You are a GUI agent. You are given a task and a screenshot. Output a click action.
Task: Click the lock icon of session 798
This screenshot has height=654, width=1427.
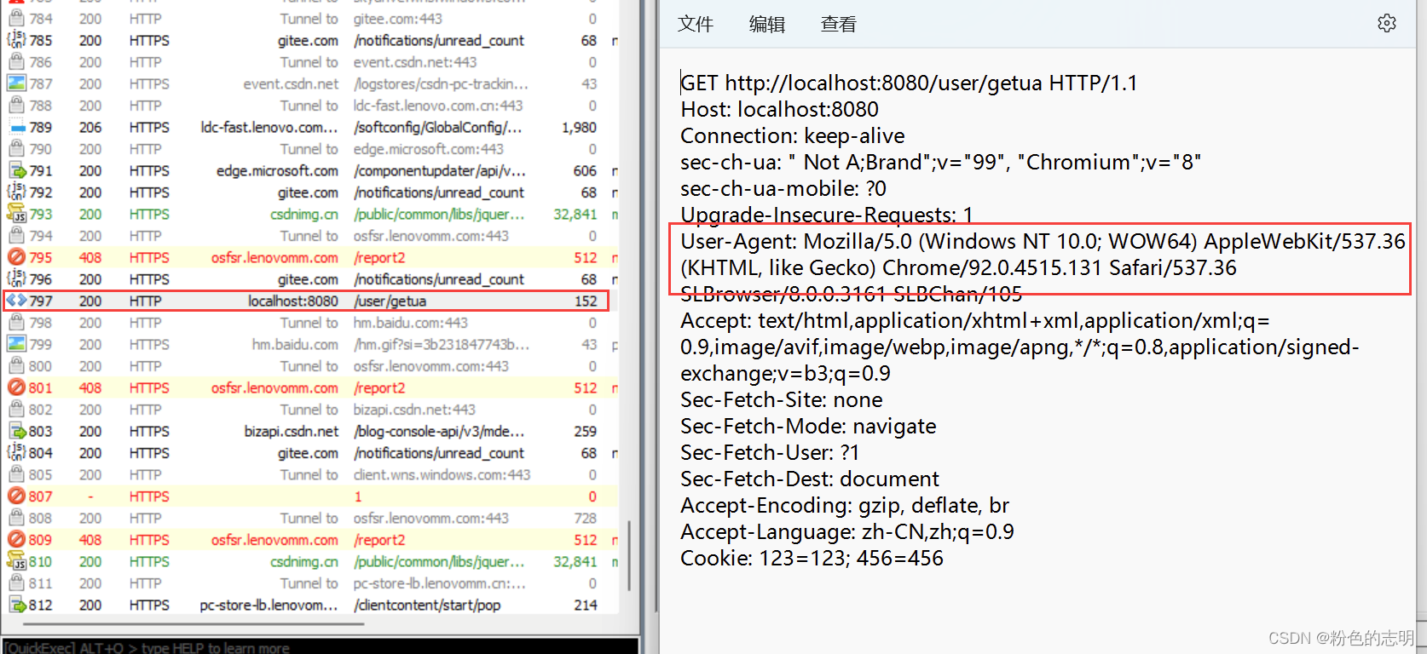[16, 323]
